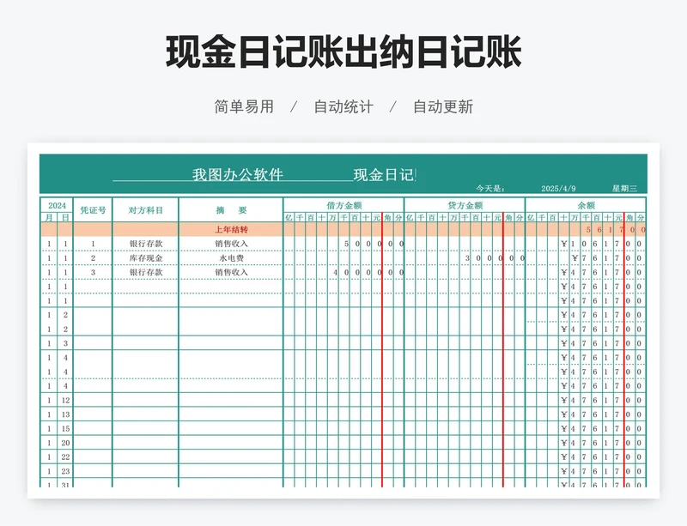Click the "月" column header

tap(49, 217)
